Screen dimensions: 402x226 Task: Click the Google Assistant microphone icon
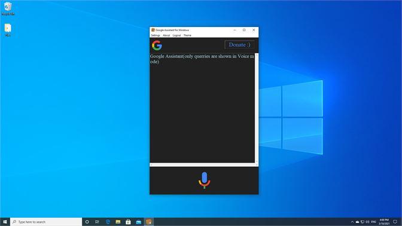coord(205,181)
